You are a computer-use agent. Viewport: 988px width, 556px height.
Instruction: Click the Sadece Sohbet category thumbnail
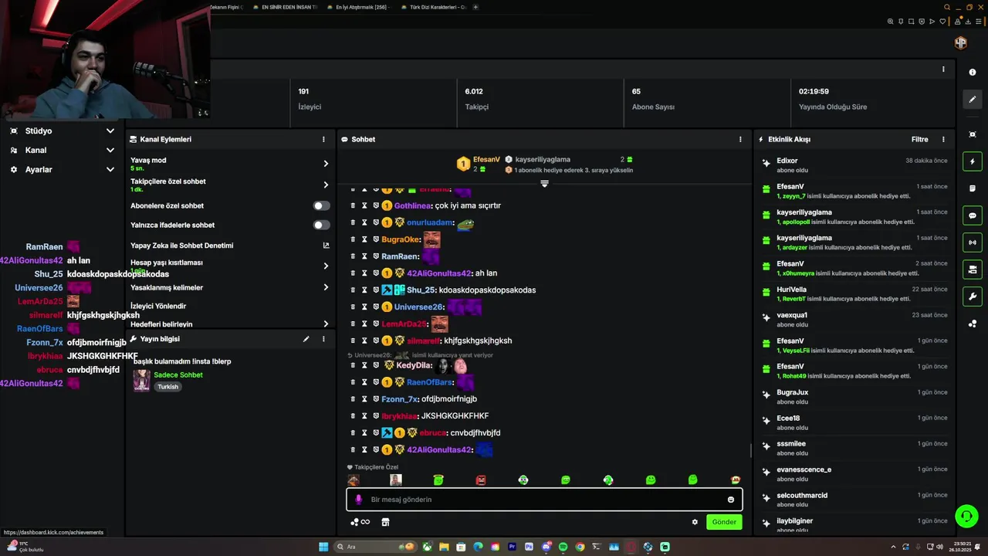click(x=141, y=381)
